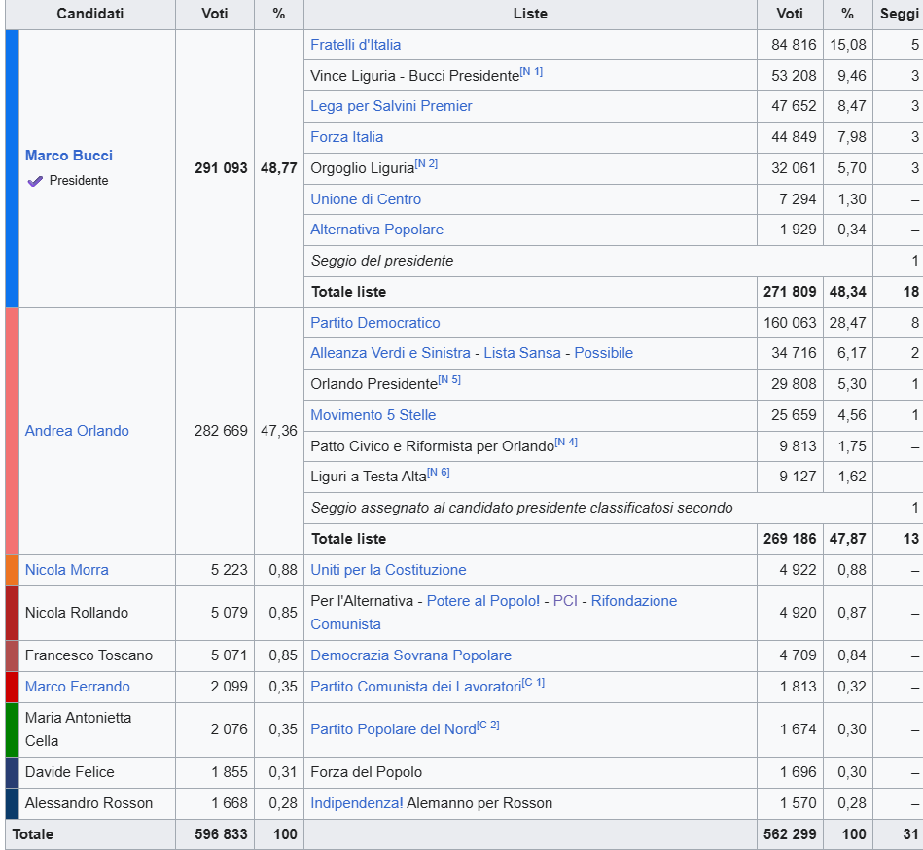The width and height of the screenshot is (923, 850).
Task: Click footnote C 1 after Partito Comunista dei Lavoratori
Action: pos(533,683)
